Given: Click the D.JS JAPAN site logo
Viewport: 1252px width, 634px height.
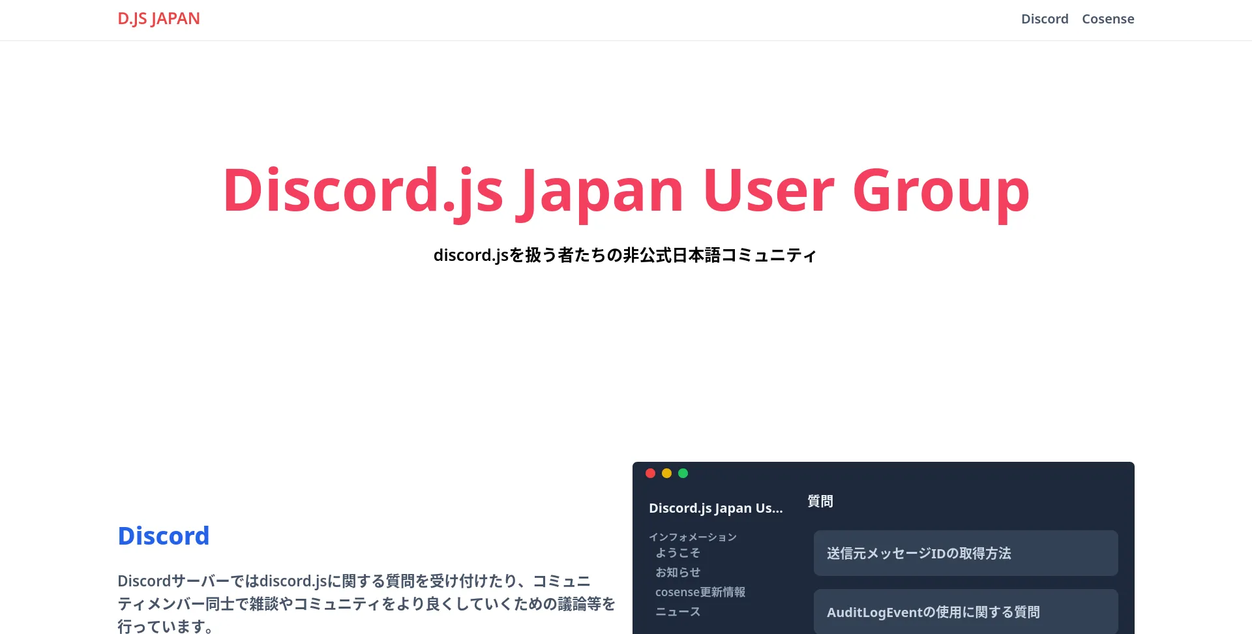Looking at the screenshot, I should point(158,19).
